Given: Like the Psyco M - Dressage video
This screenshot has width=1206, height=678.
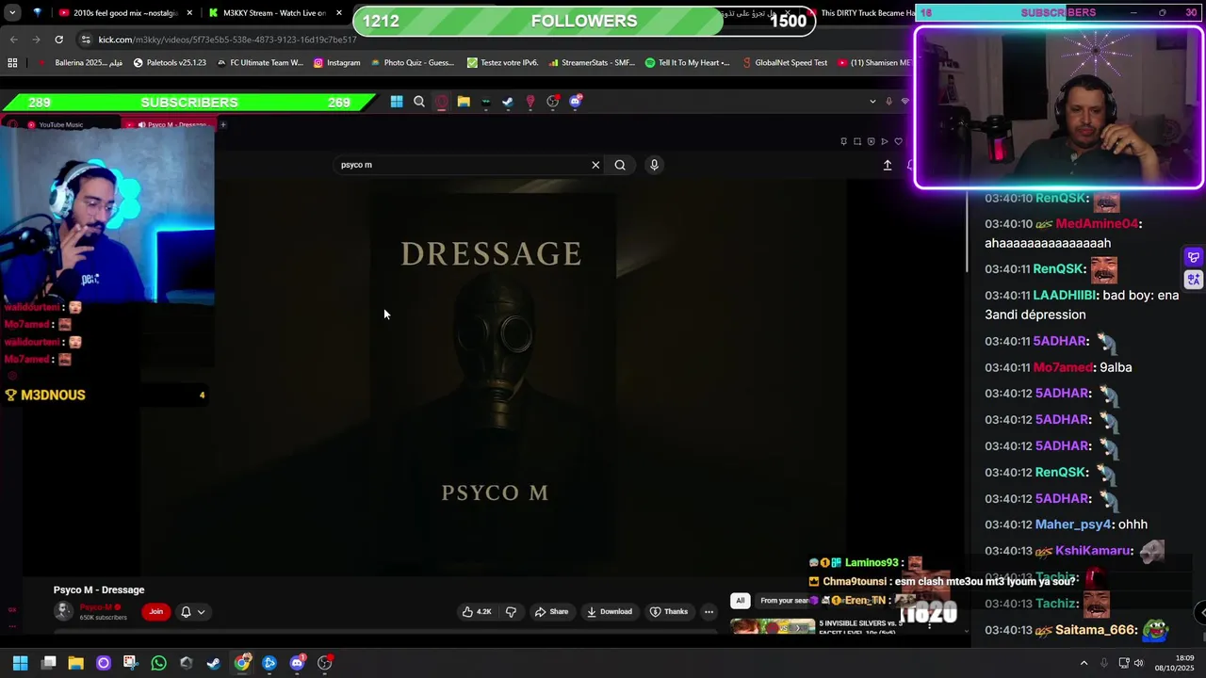Looking at the screenshot, I should point(477,612).
